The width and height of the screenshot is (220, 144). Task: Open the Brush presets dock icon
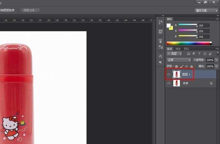point(161,47)
